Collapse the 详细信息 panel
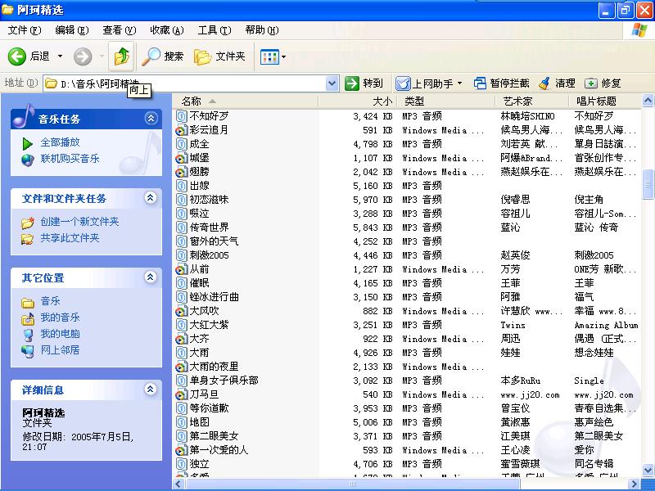Viewport: 655px width, 491px height. pos(151,390)
